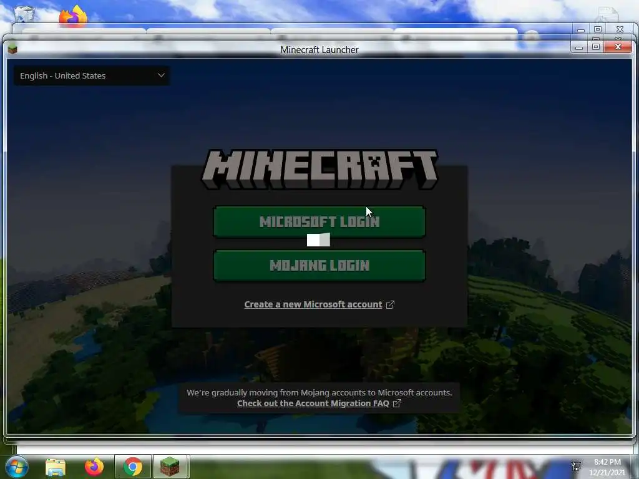Viewport: 639px width, 479px height.
Task: Close the Minecraft Launcher window
Action: 618,47
